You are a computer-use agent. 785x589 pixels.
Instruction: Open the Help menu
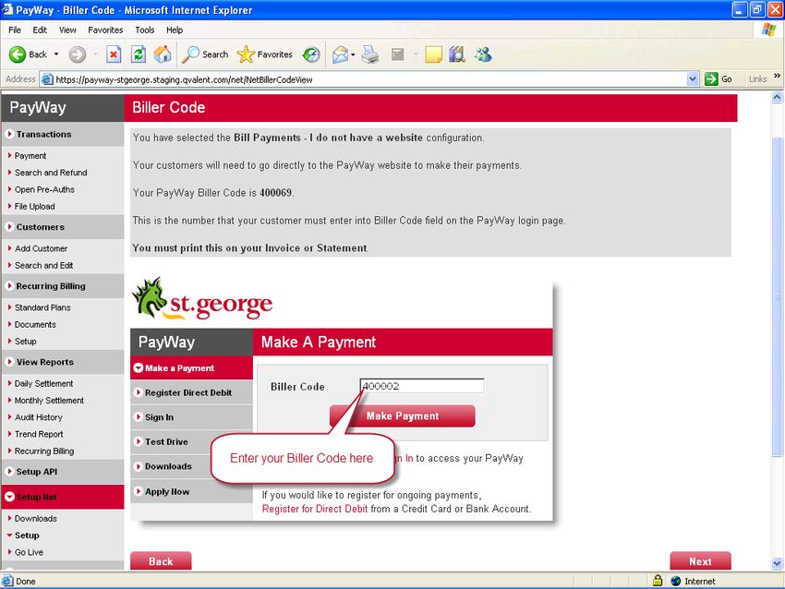(175, 30)
